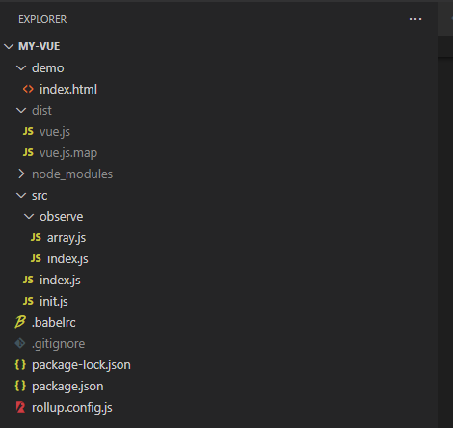The height and width of the screenshot is (428, 453).
Task: Click the braces icon beside package-lock.json
Action: coord(20,364)
